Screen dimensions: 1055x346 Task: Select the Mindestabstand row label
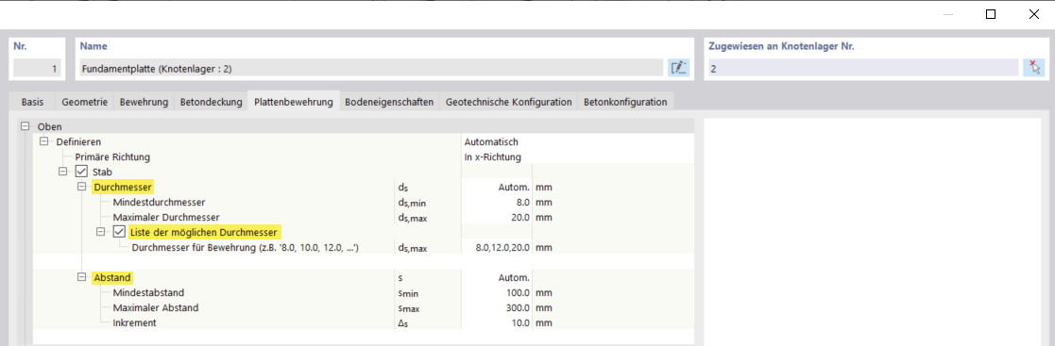(x=148, y=293)
